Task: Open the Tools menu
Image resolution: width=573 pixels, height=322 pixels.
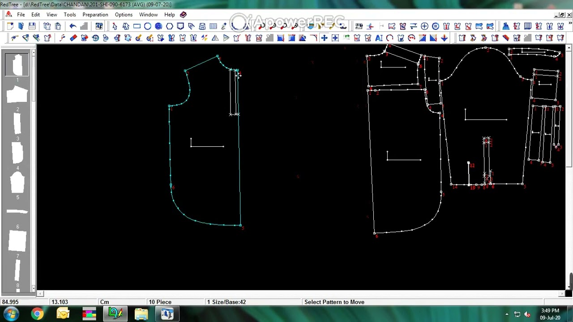Action: pyautogui.click(x=69, y=15)
